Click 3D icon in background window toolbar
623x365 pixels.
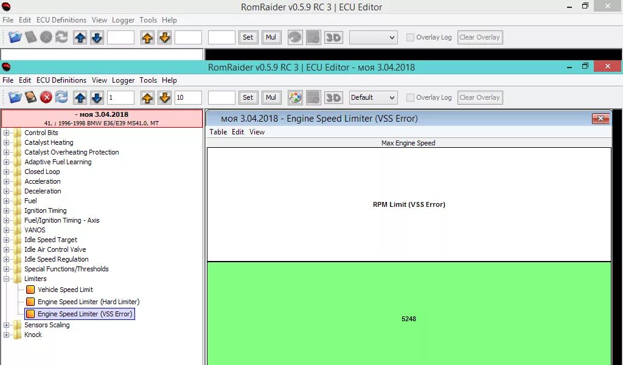(x=333, y=38)
